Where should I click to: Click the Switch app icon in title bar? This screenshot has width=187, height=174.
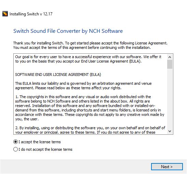pyautogui.click(x=5, y=14)
